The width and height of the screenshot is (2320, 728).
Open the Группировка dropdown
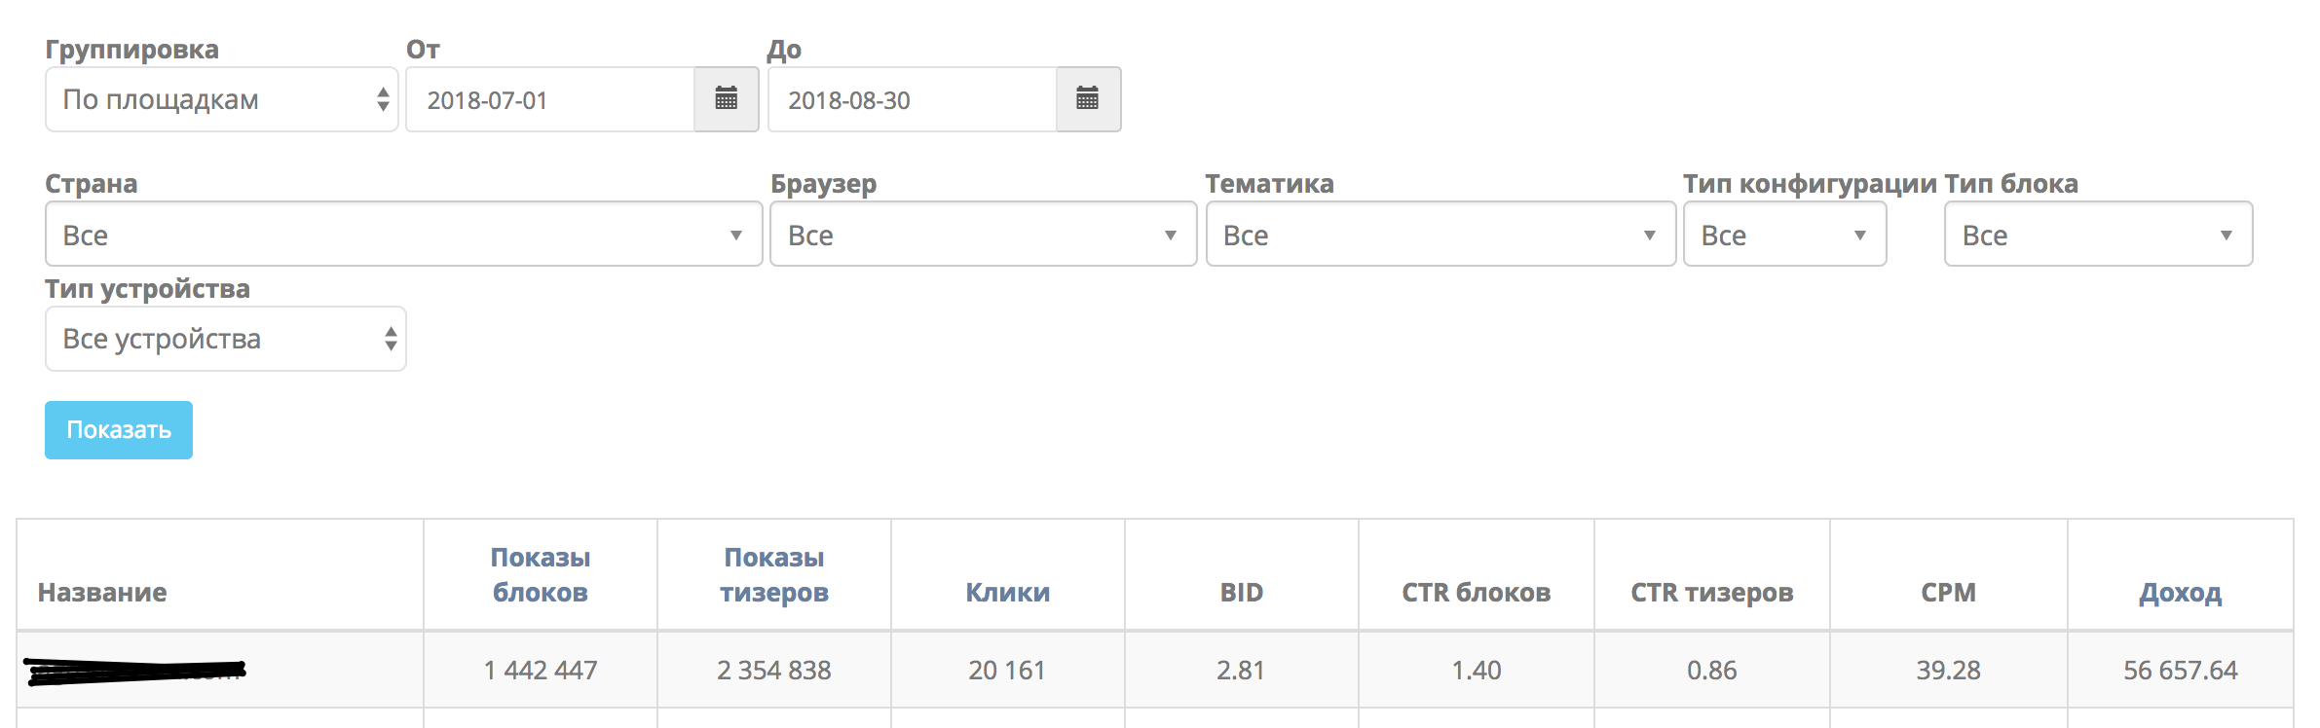tap(221, 99)
